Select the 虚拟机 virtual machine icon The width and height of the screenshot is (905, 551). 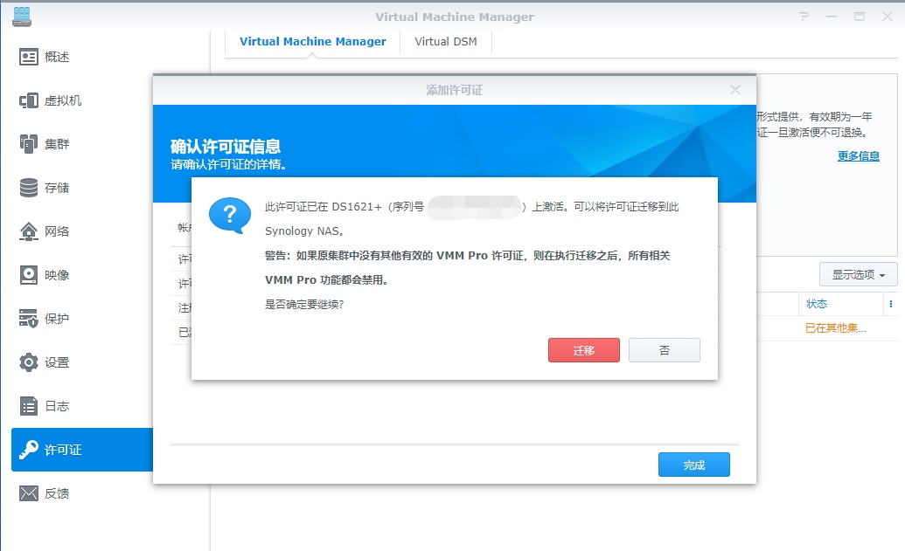pyautogui.click(x=28, y=100)
